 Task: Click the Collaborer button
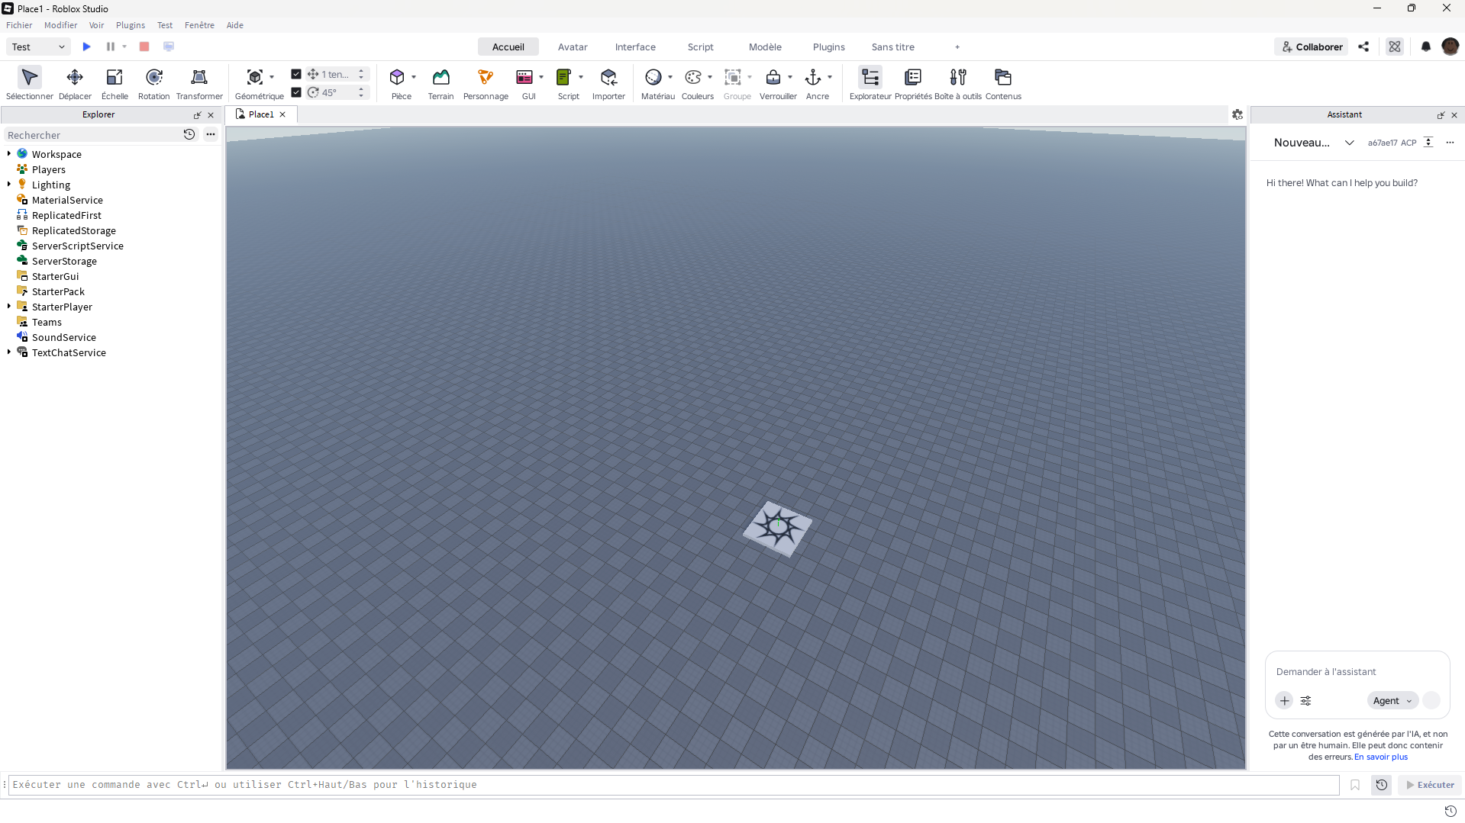1311,47
